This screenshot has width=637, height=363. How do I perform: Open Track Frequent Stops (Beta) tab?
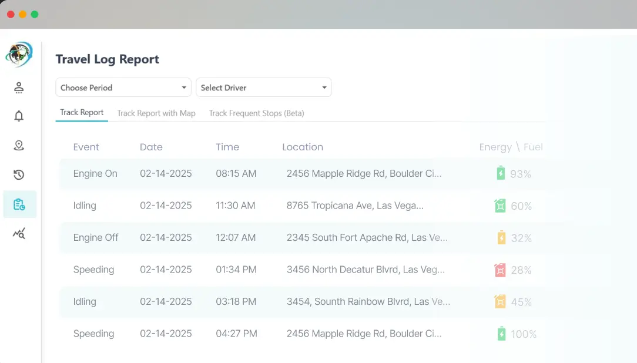pyautogui.click(x=256, y=113)
